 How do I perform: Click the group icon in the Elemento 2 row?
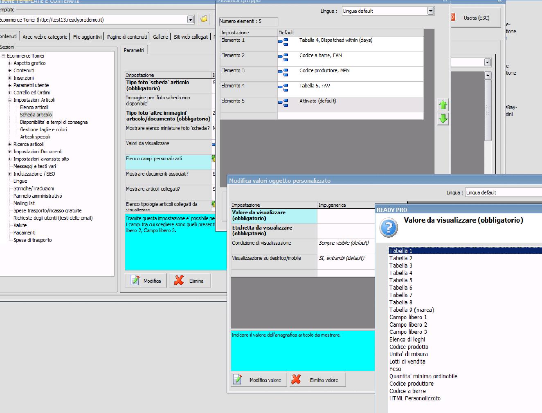(x=283, y=57)
